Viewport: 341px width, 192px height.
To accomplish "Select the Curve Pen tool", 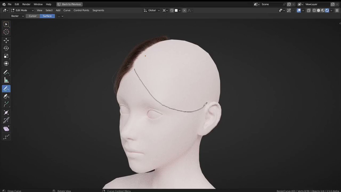I will click(x=6, y=96).
